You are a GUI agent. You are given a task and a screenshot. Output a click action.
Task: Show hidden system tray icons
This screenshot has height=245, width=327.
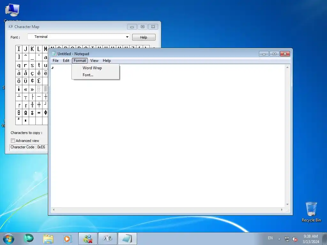coord(279,239)
